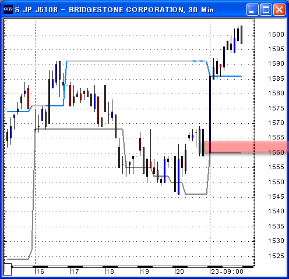Viewport: 289px width, 279px height.
Task: Select the 19 date marker on time axis
Action: 145,271
